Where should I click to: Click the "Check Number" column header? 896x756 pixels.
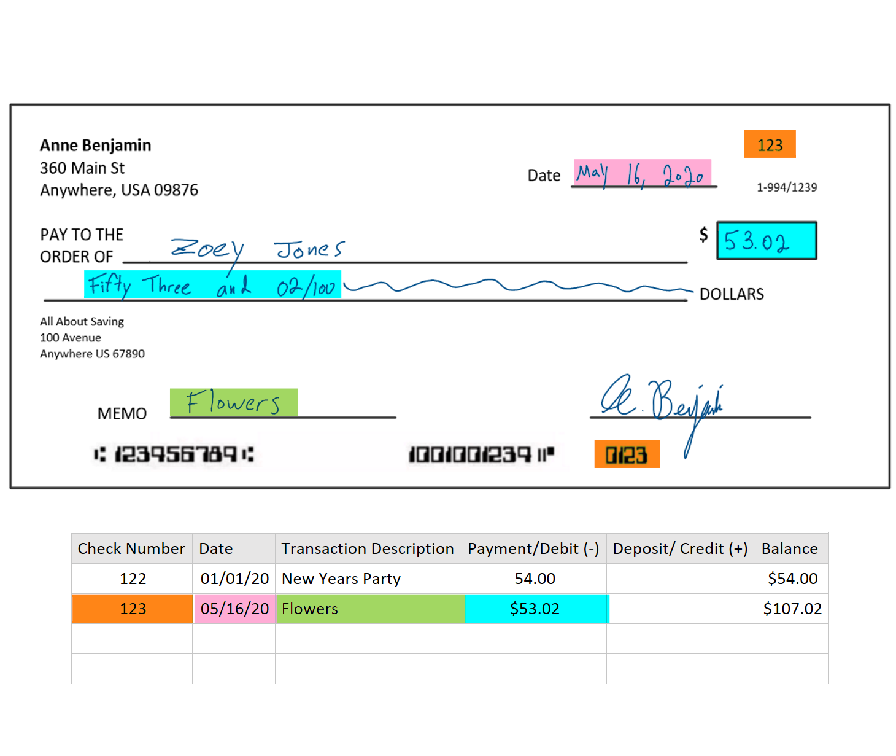coord(131,548)
